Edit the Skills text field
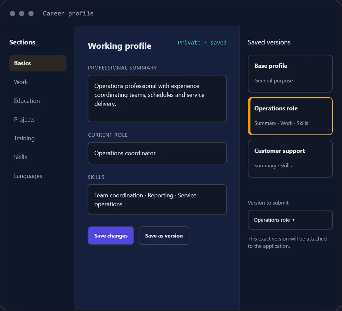 [157, 200]
